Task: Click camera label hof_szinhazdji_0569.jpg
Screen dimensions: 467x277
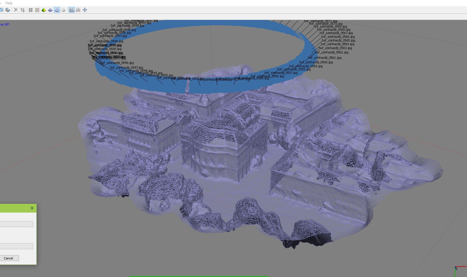Action: (330, 26)
